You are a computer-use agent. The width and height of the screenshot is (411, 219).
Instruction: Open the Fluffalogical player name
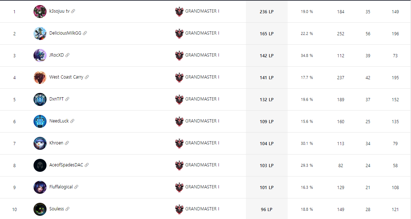click(61, 187)
